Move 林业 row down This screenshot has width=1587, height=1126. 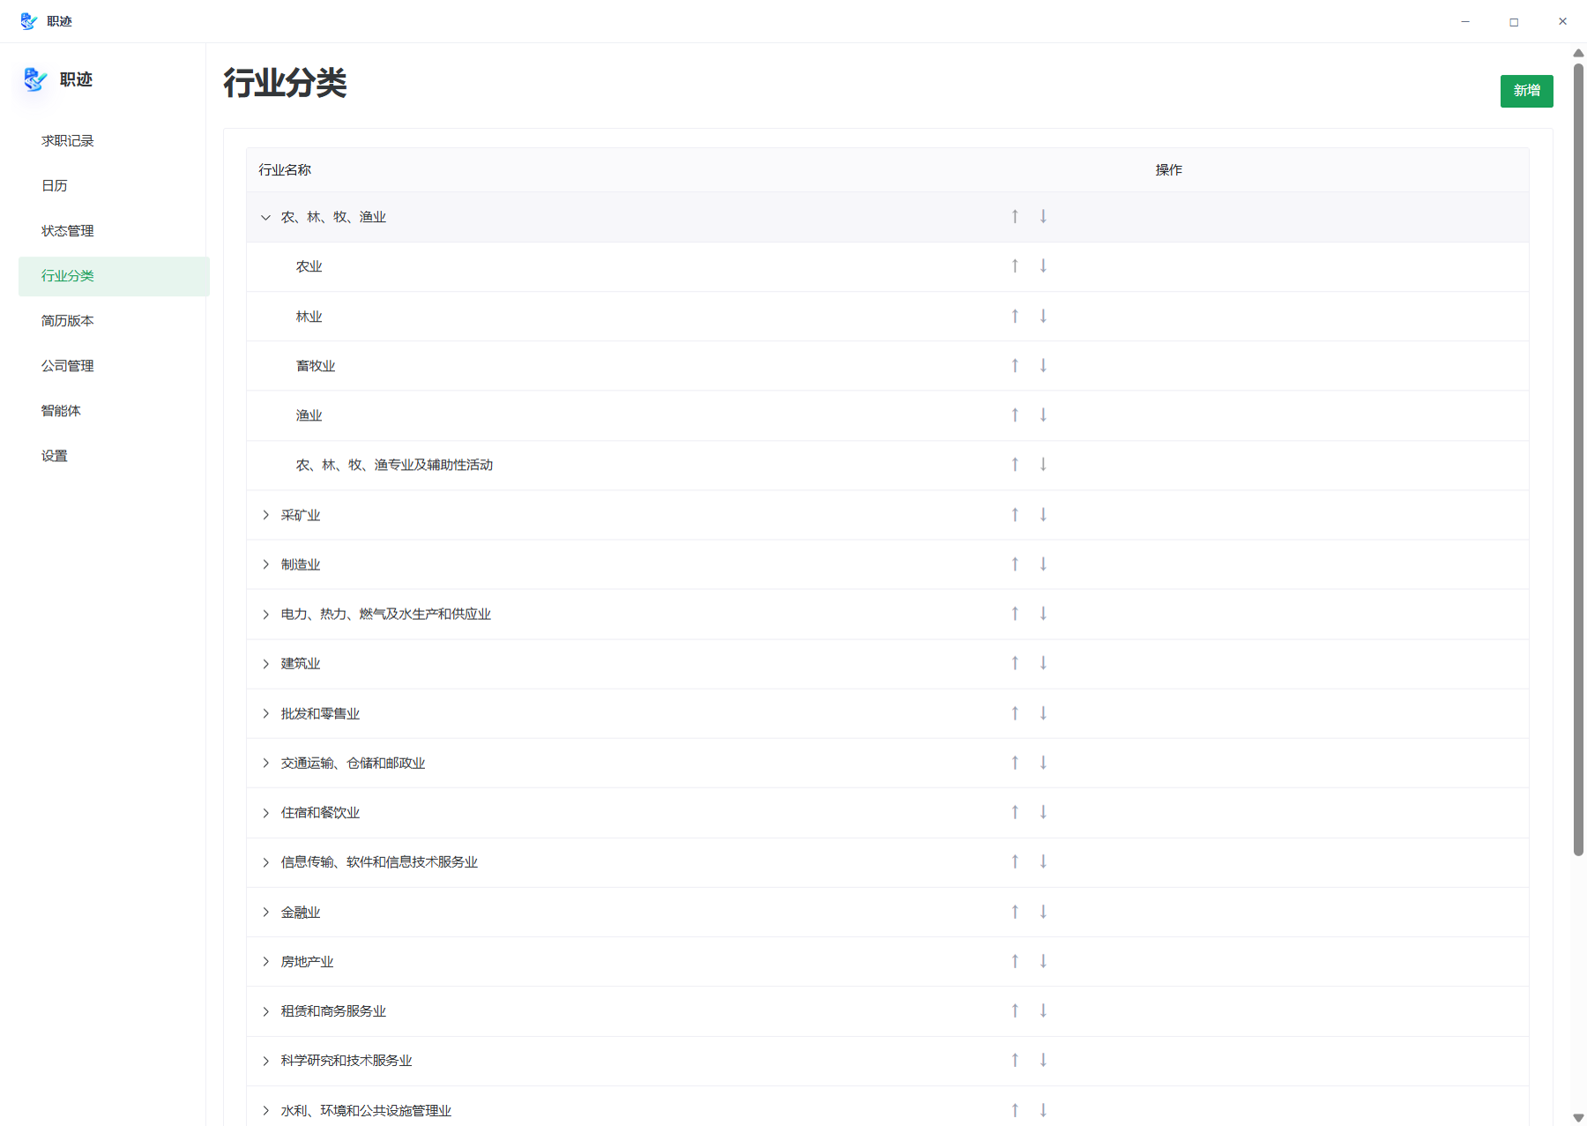point(1043,317)
